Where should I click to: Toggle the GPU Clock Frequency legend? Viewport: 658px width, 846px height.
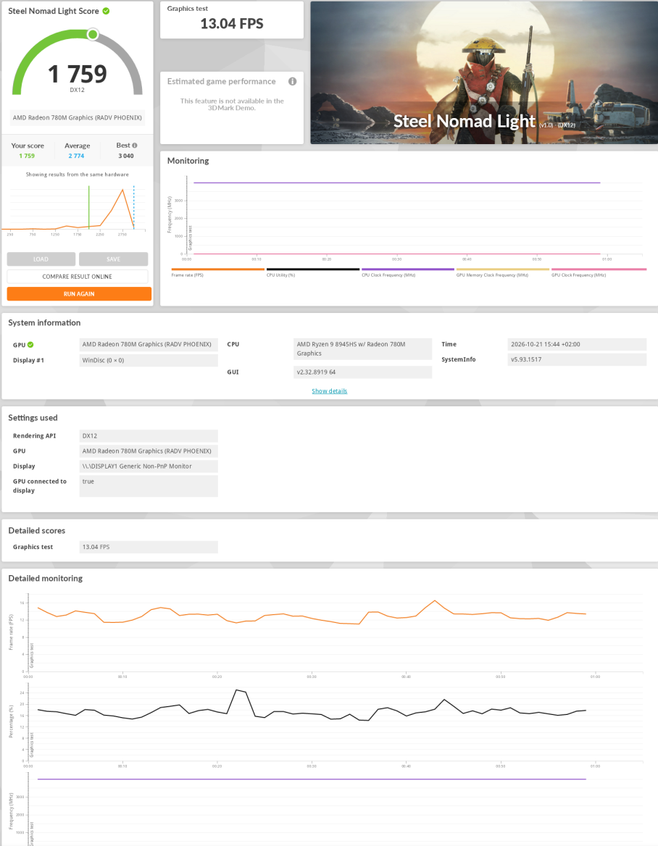599,272
